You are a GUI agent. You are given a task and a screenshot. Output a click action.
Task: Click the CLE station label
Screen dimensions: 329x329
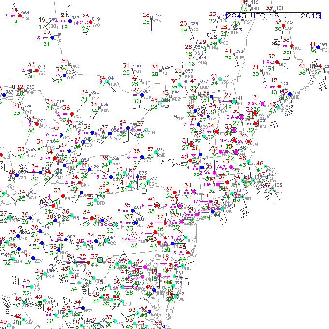[36, 221]
